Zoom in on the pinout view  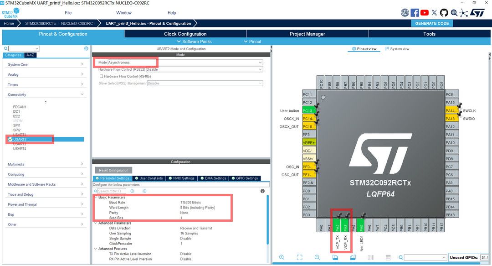pos(282,257)
